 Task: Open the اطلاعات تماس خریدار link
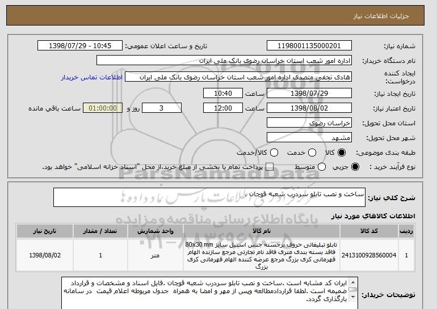(92, 77)
